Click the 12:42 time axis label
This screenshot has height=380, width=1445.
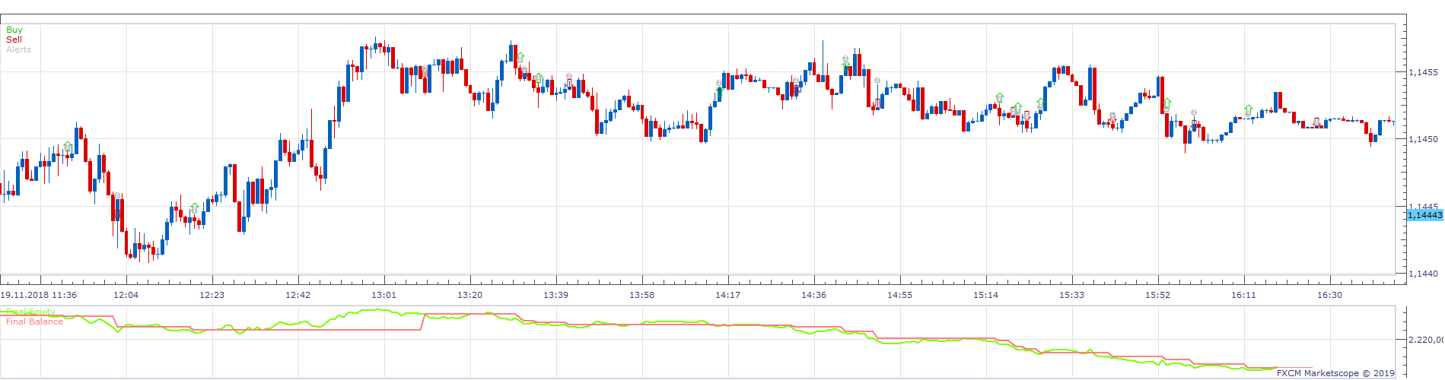(x=298, y=295)
